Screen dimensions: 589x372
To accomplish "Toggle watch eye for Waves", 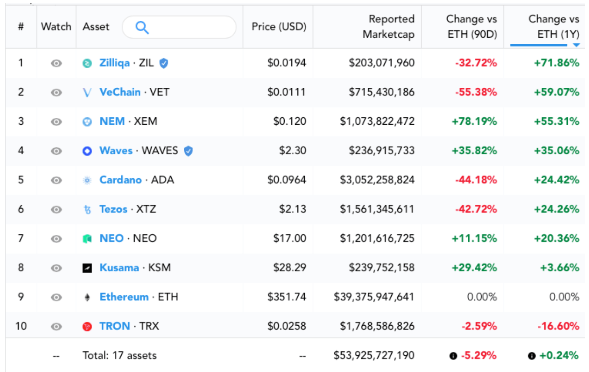I will point(56,151).
